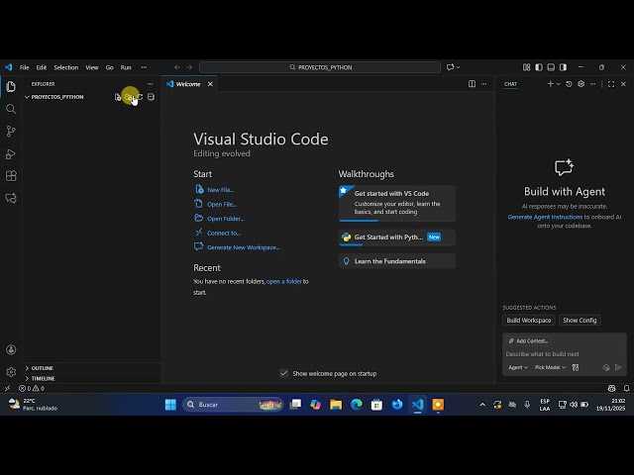
Task: Open Copilot status in status bar
Action: pyautogui.click(x=612, y=388)
